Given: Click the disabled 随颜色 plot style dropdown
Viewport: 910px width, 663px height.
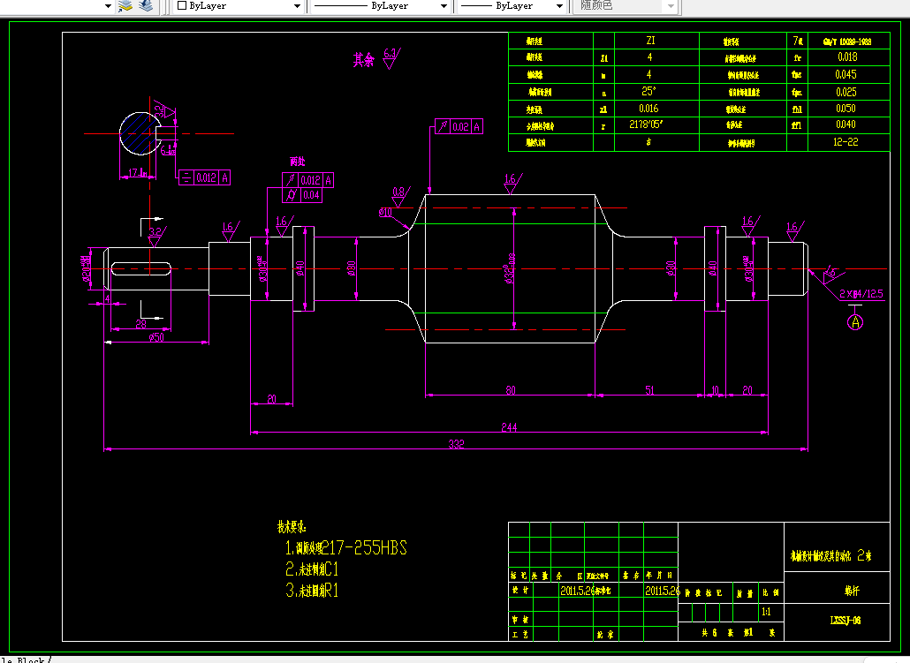Looking at the screenshot, I should (x=626, y=6).
